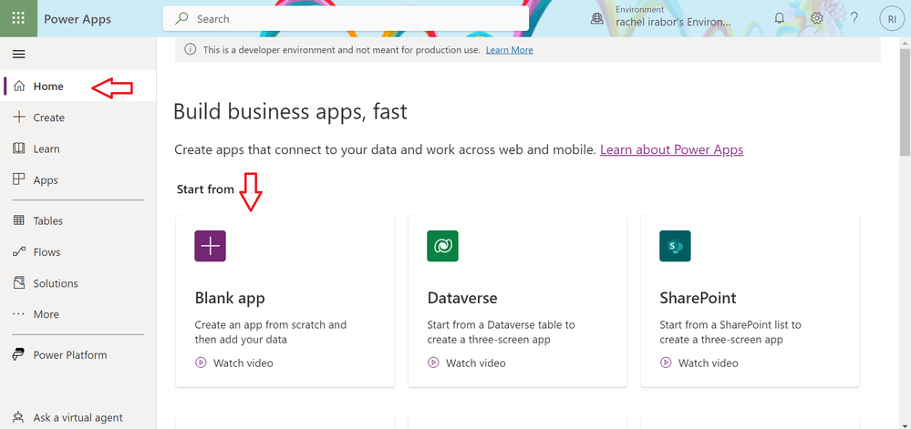The image size is (911, 429).
Task: Open Solutions in left navigation
Action: (x=78, y=283)
